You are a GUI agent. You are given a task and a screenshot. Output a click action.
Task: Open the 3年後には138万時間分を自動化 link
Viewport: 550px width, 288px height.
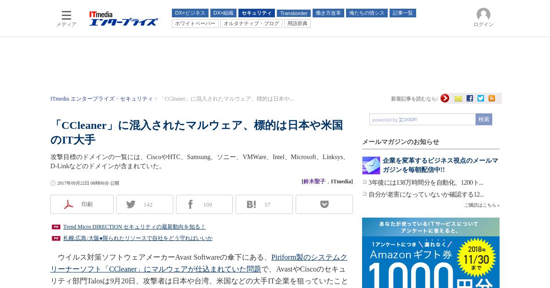[x=426, y=182]
